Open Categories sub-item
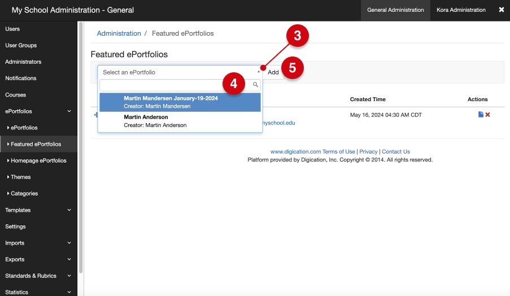This screenshot has height=296, width=510. pos(24,194)
